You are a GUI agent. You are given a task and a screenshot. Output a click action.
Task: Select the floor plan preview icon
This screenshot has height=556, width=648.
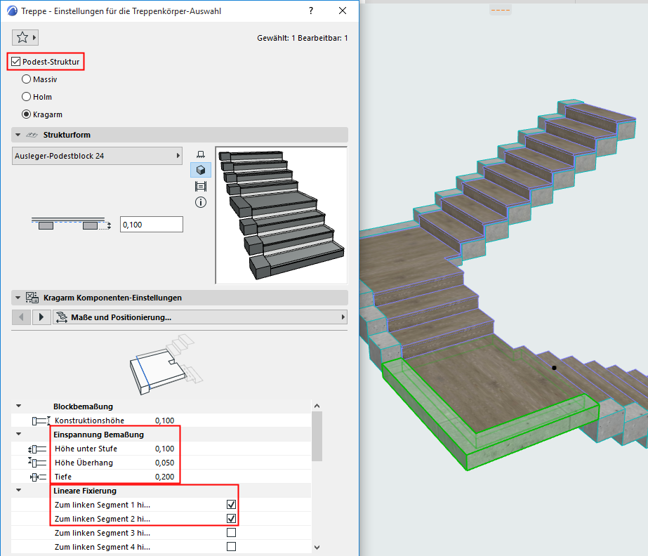(x=201, y=154)
